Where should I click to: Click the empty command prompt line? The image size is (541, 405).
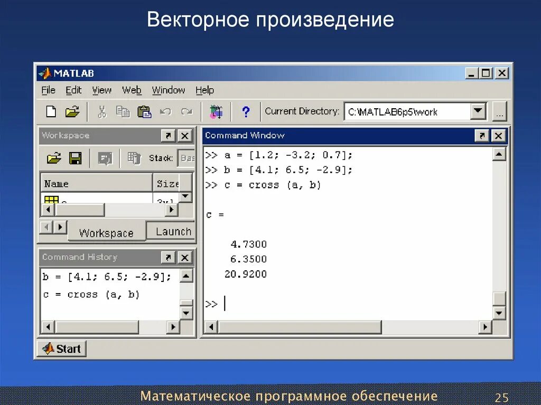[348, 304]
